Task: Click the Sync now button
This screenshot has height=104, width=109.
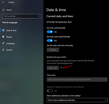Action: click(53, 68)
